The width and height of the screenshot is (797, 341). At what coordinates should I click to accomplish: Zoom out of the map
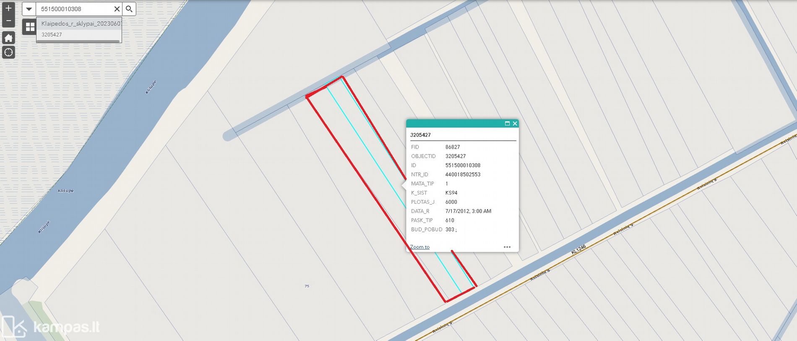pyautogui.click(x=8, y=21)
